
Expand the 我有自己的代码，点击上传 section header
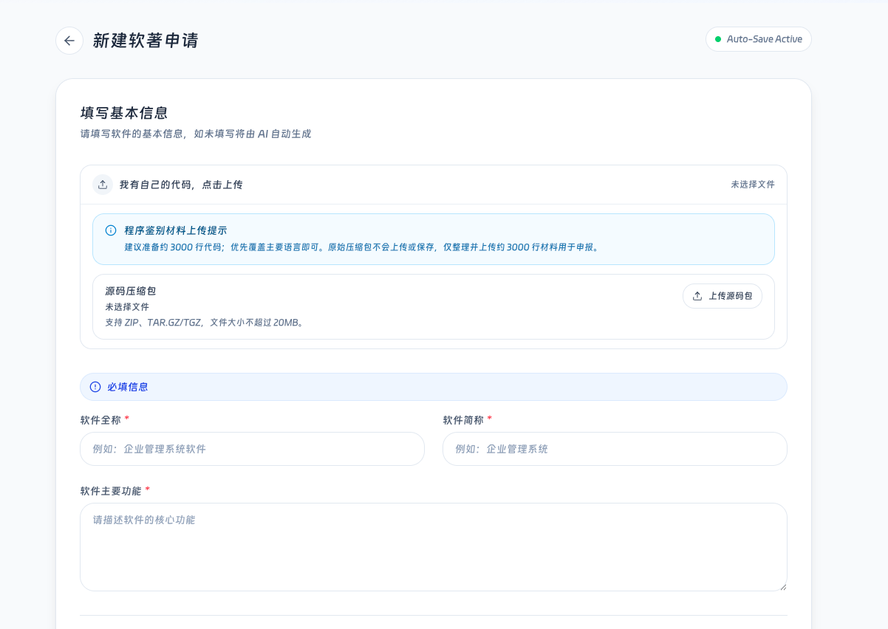click(x=181, y=185)
